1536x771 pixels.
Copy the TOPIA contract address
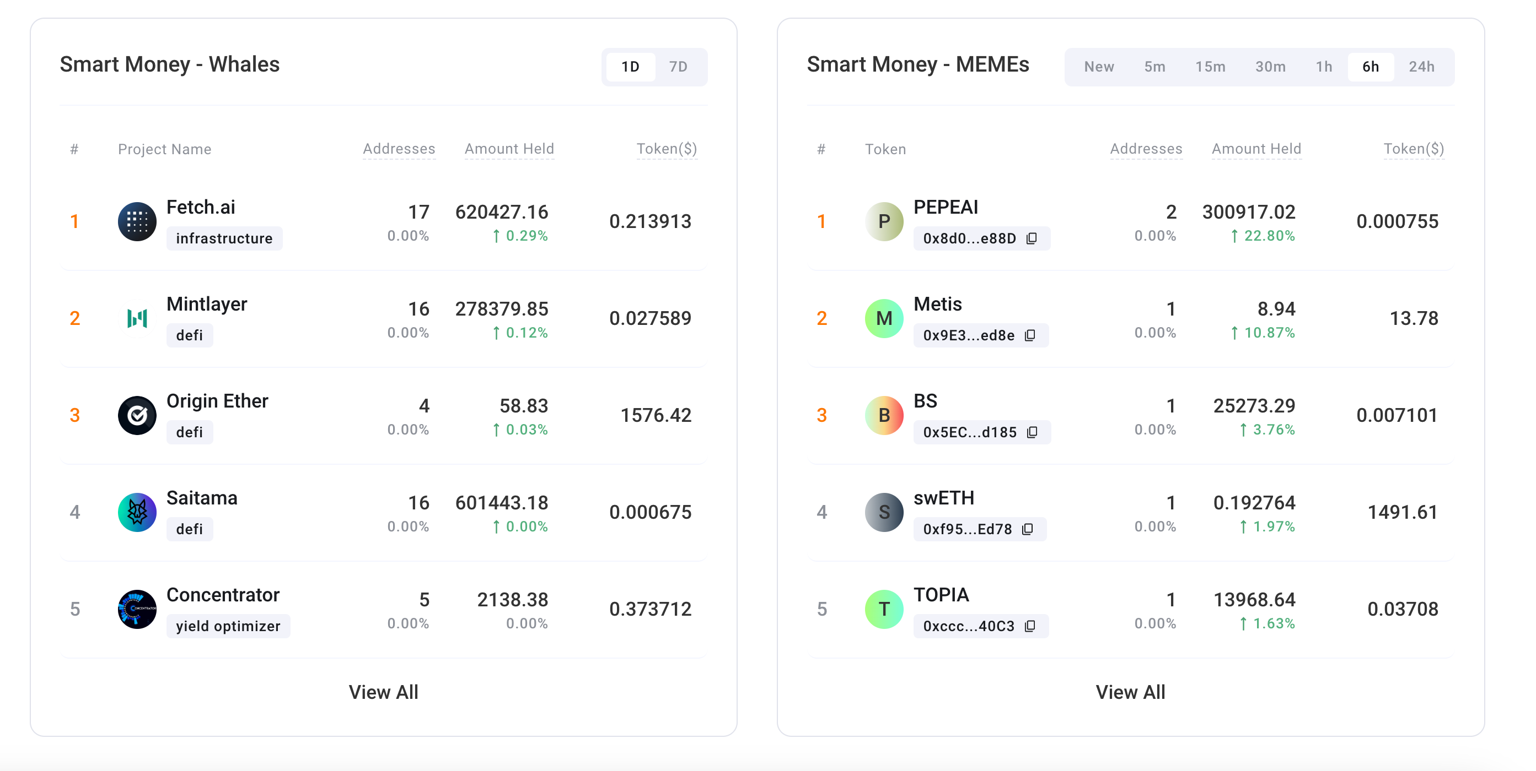tap(1031, 626)
